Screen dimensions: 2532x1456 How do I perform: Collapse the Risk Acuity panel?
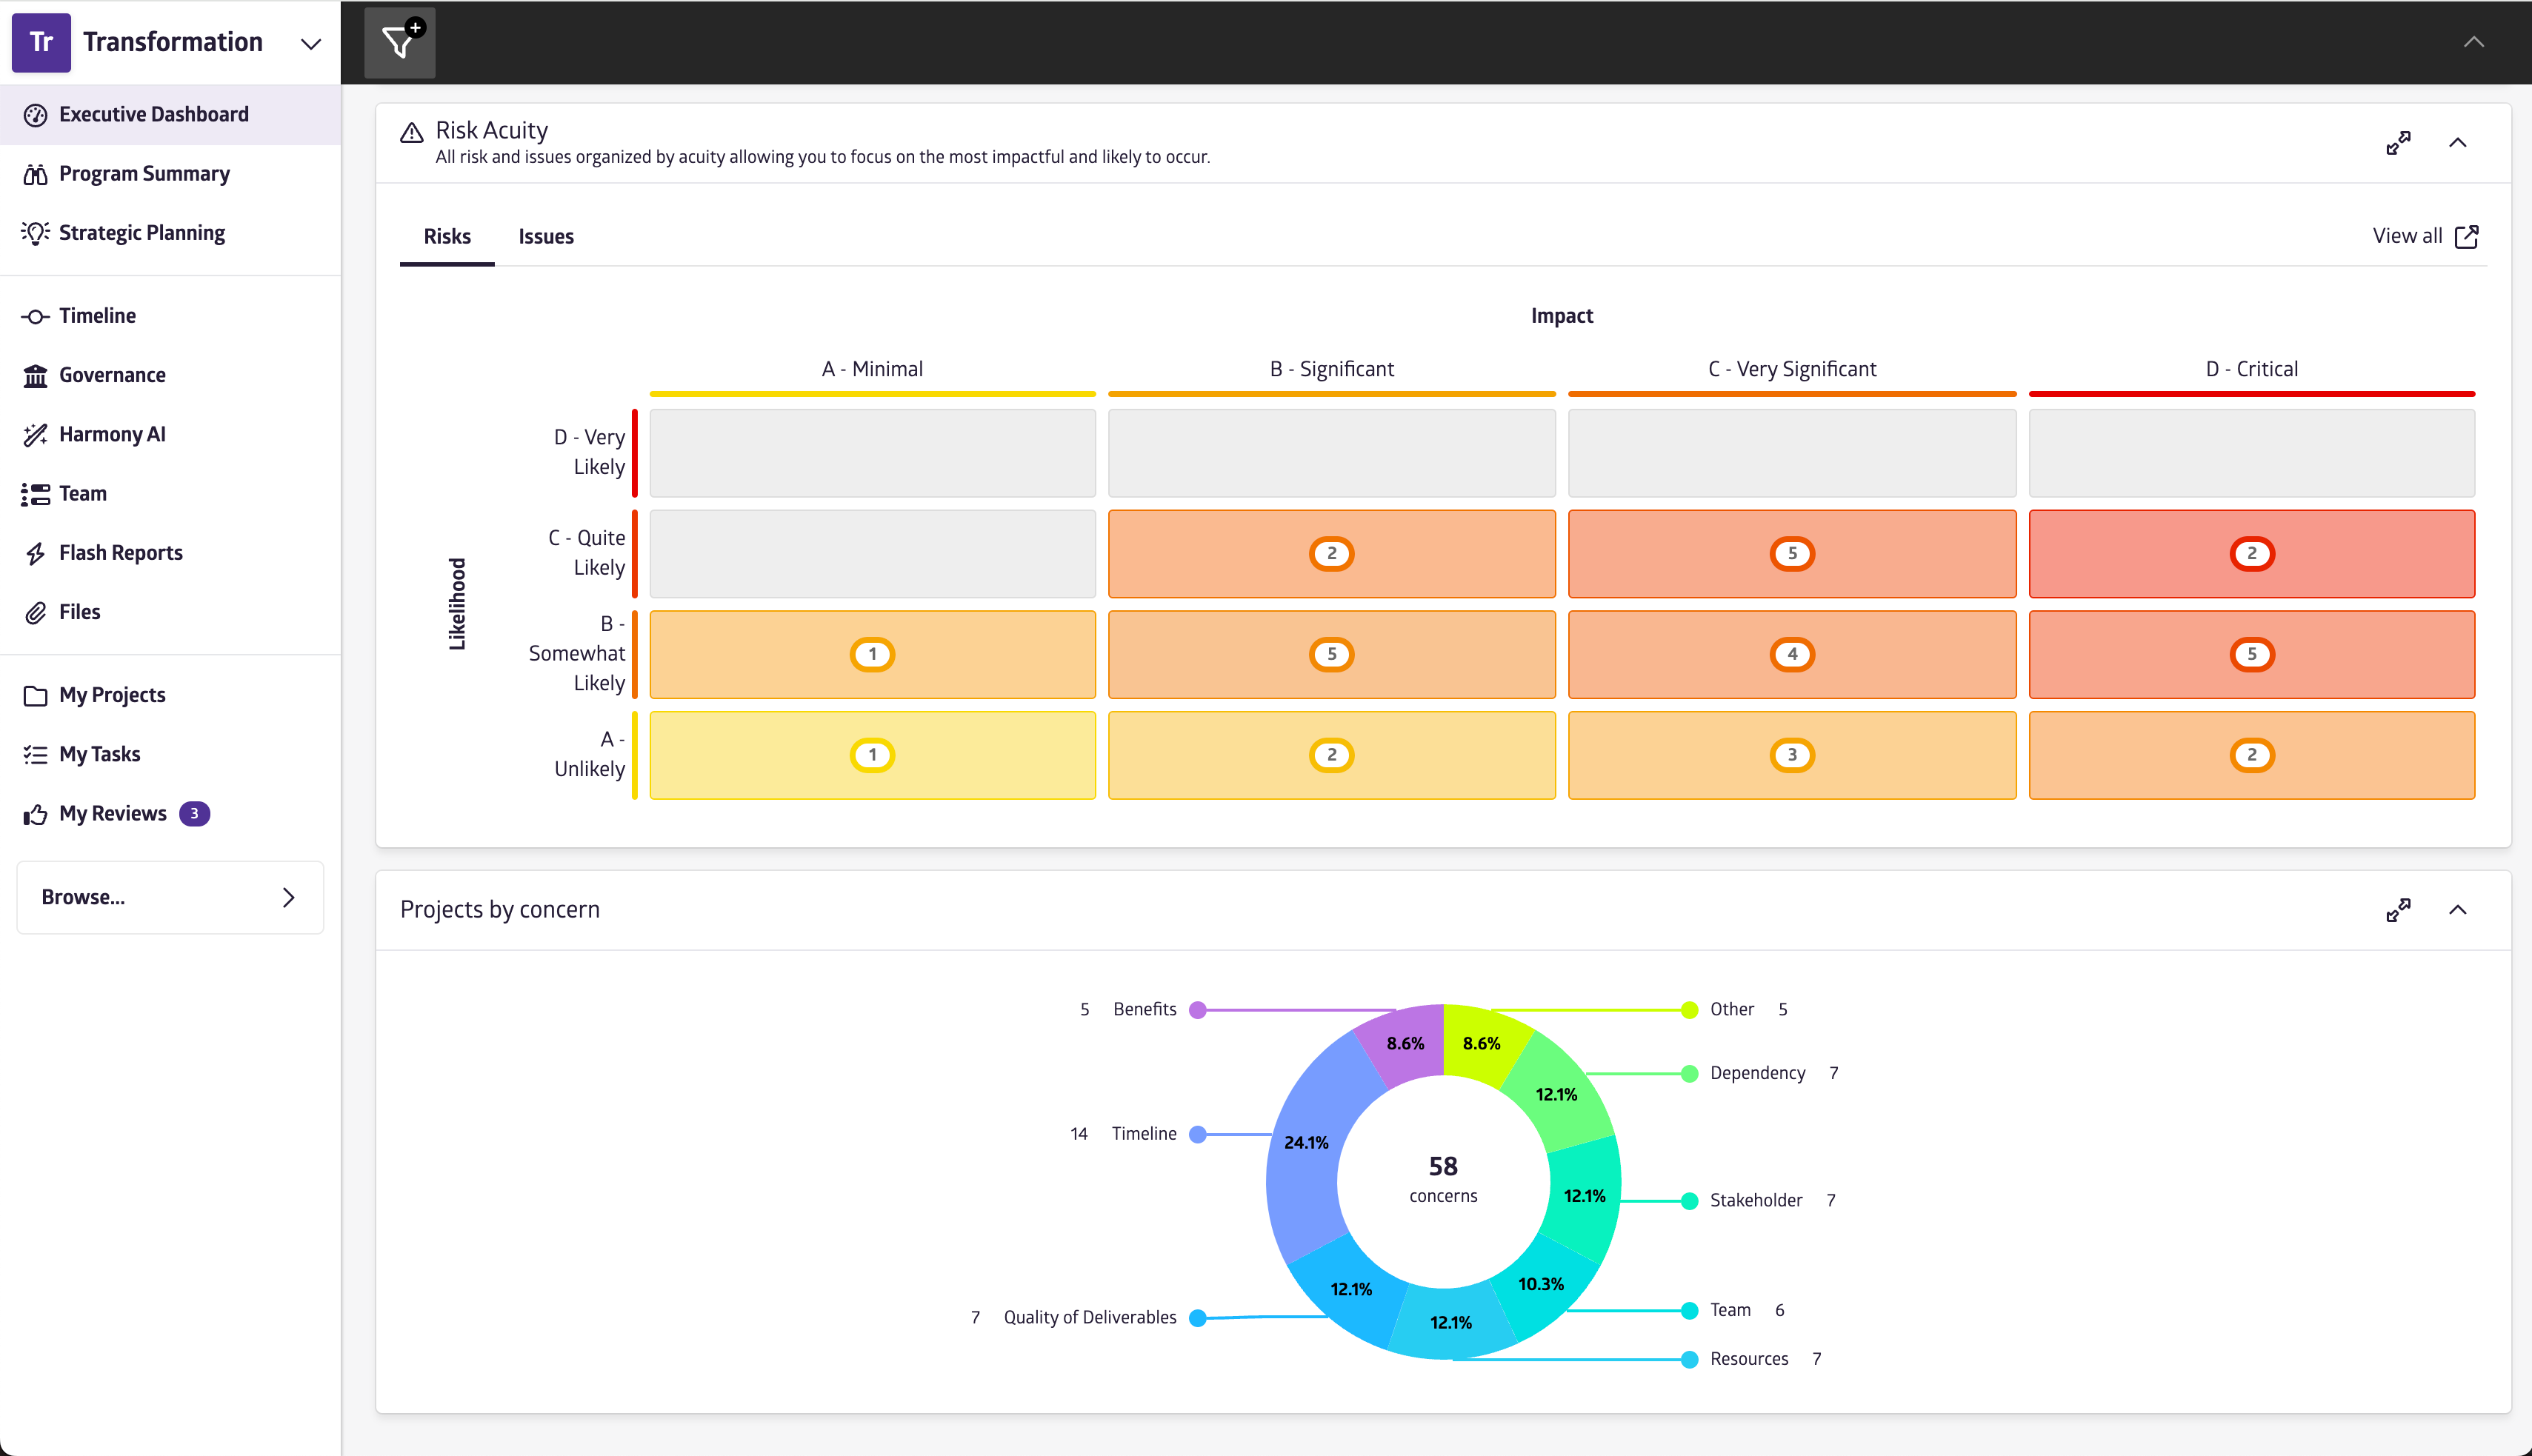pos(2457,143)
